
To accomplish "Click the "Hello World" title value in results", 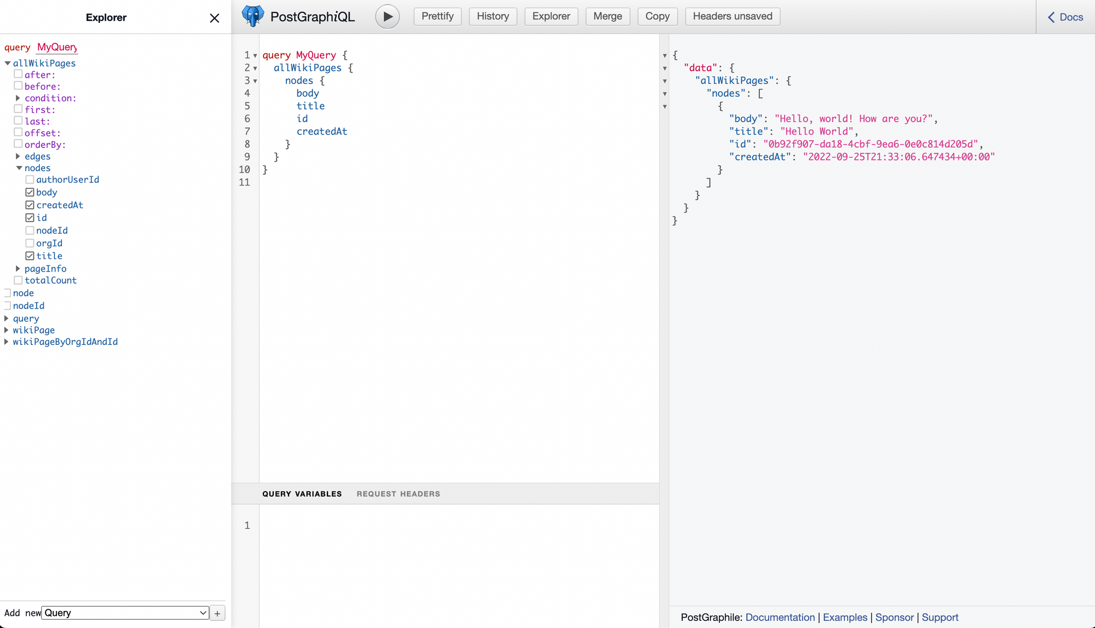I will pos(816,131).
